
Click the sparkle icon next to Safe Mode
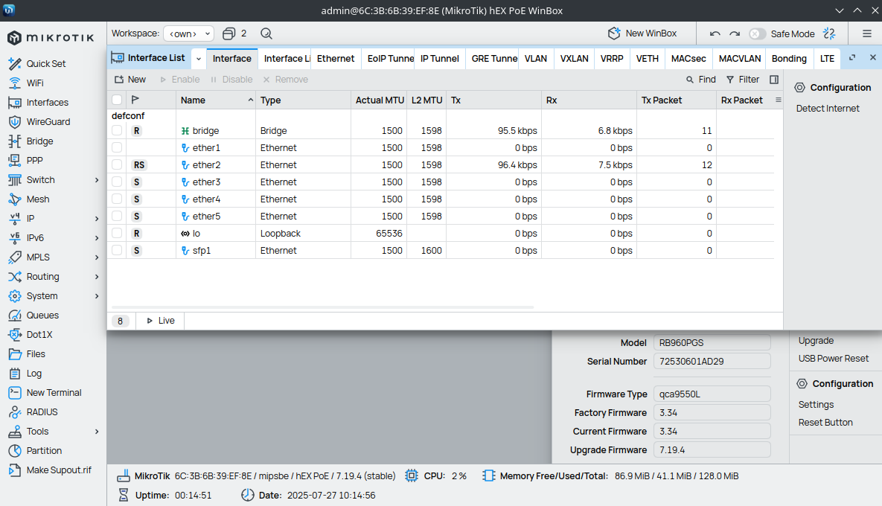coord(829,33)
